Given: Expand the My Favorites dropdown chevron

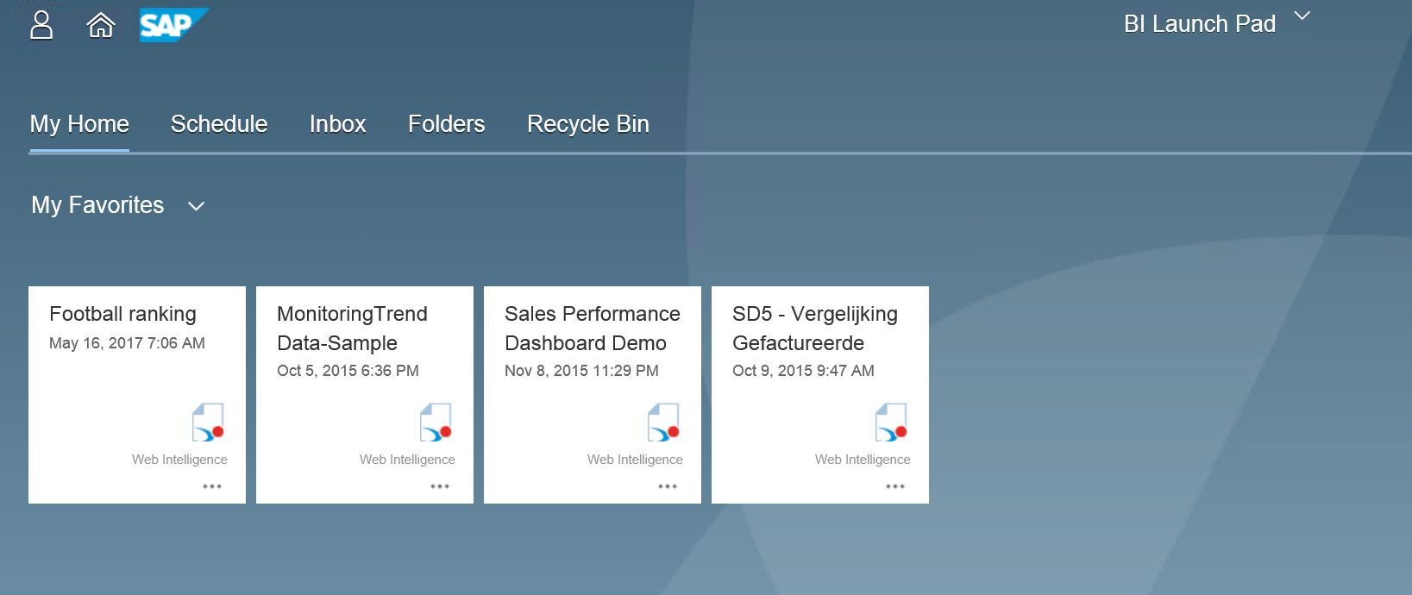Looking at the screenshot, I should tap(196, 206).
